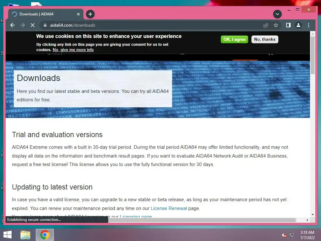Click the muted volume tray icon
Screen dimensions: 321x241
284,235
